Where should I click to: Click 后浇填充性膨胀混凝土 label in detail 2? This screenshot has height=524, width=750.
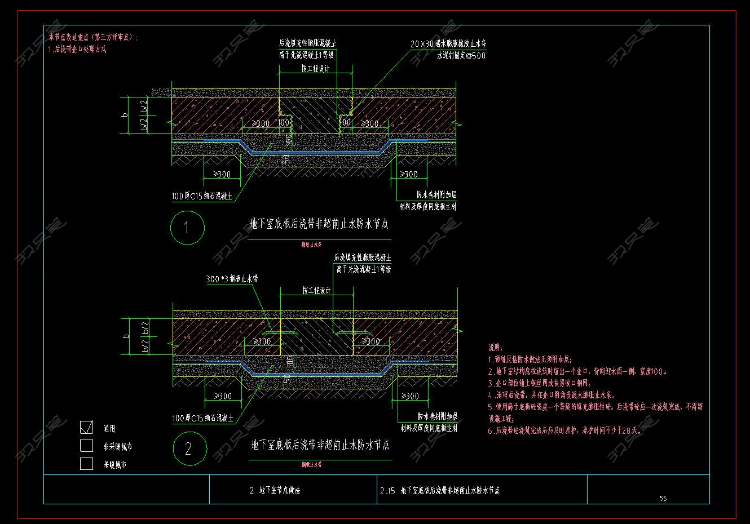363,257
